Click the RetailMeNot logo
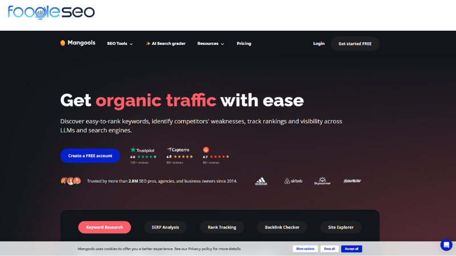The height and width of the screenshot is (256, 456). [x=352, y=181]
